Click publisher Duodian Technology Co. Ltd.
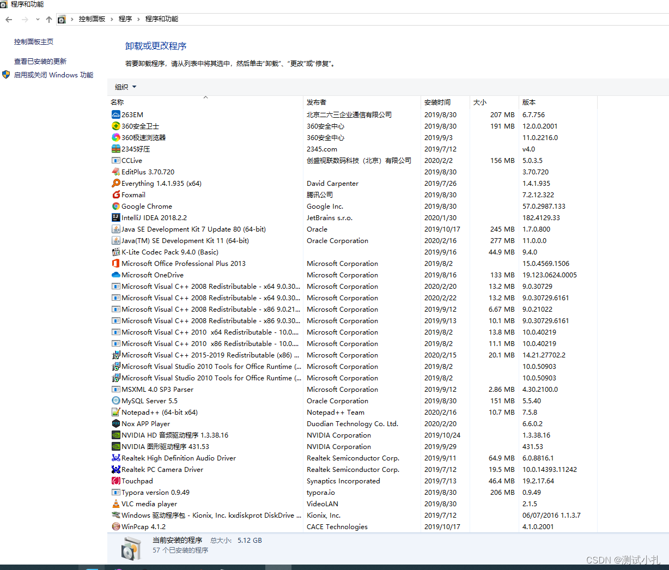This screenshot has height=570, width=669. [352, 423]
